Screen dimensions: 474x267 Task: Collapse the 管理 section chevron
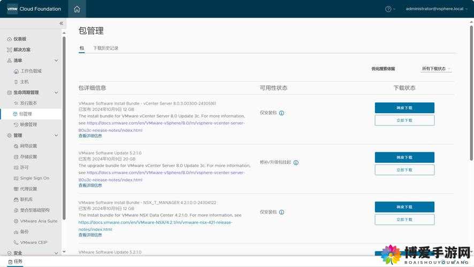[x=56, y=136]
